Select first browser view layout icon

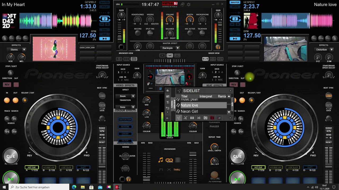tap(119, 59)
